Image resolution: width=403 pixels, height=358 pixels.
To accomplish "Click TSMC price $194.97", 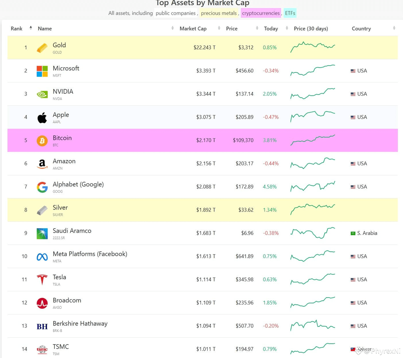I will pyautogui.click(x=244, y=349).
